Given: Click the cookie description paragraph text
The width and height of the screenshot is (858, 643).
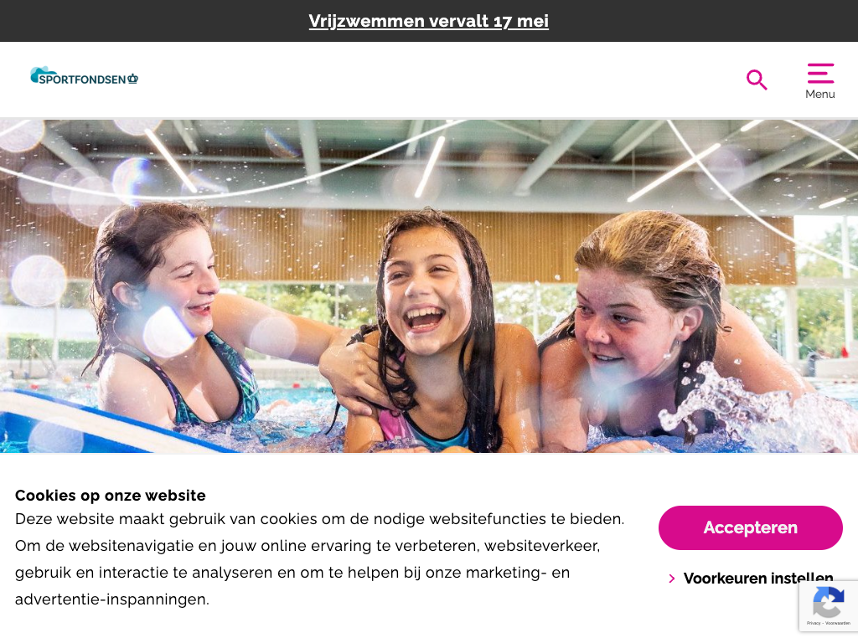Looking at the screenshot, I should pos(319,558).
